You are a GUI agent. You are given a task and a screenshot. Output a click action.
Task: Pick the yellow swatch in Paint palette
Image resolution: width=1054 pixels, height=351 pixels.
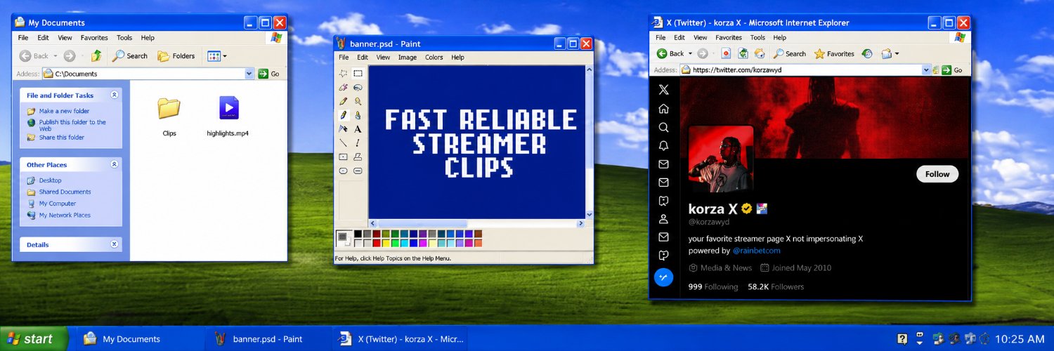click(x=386, y=243)
